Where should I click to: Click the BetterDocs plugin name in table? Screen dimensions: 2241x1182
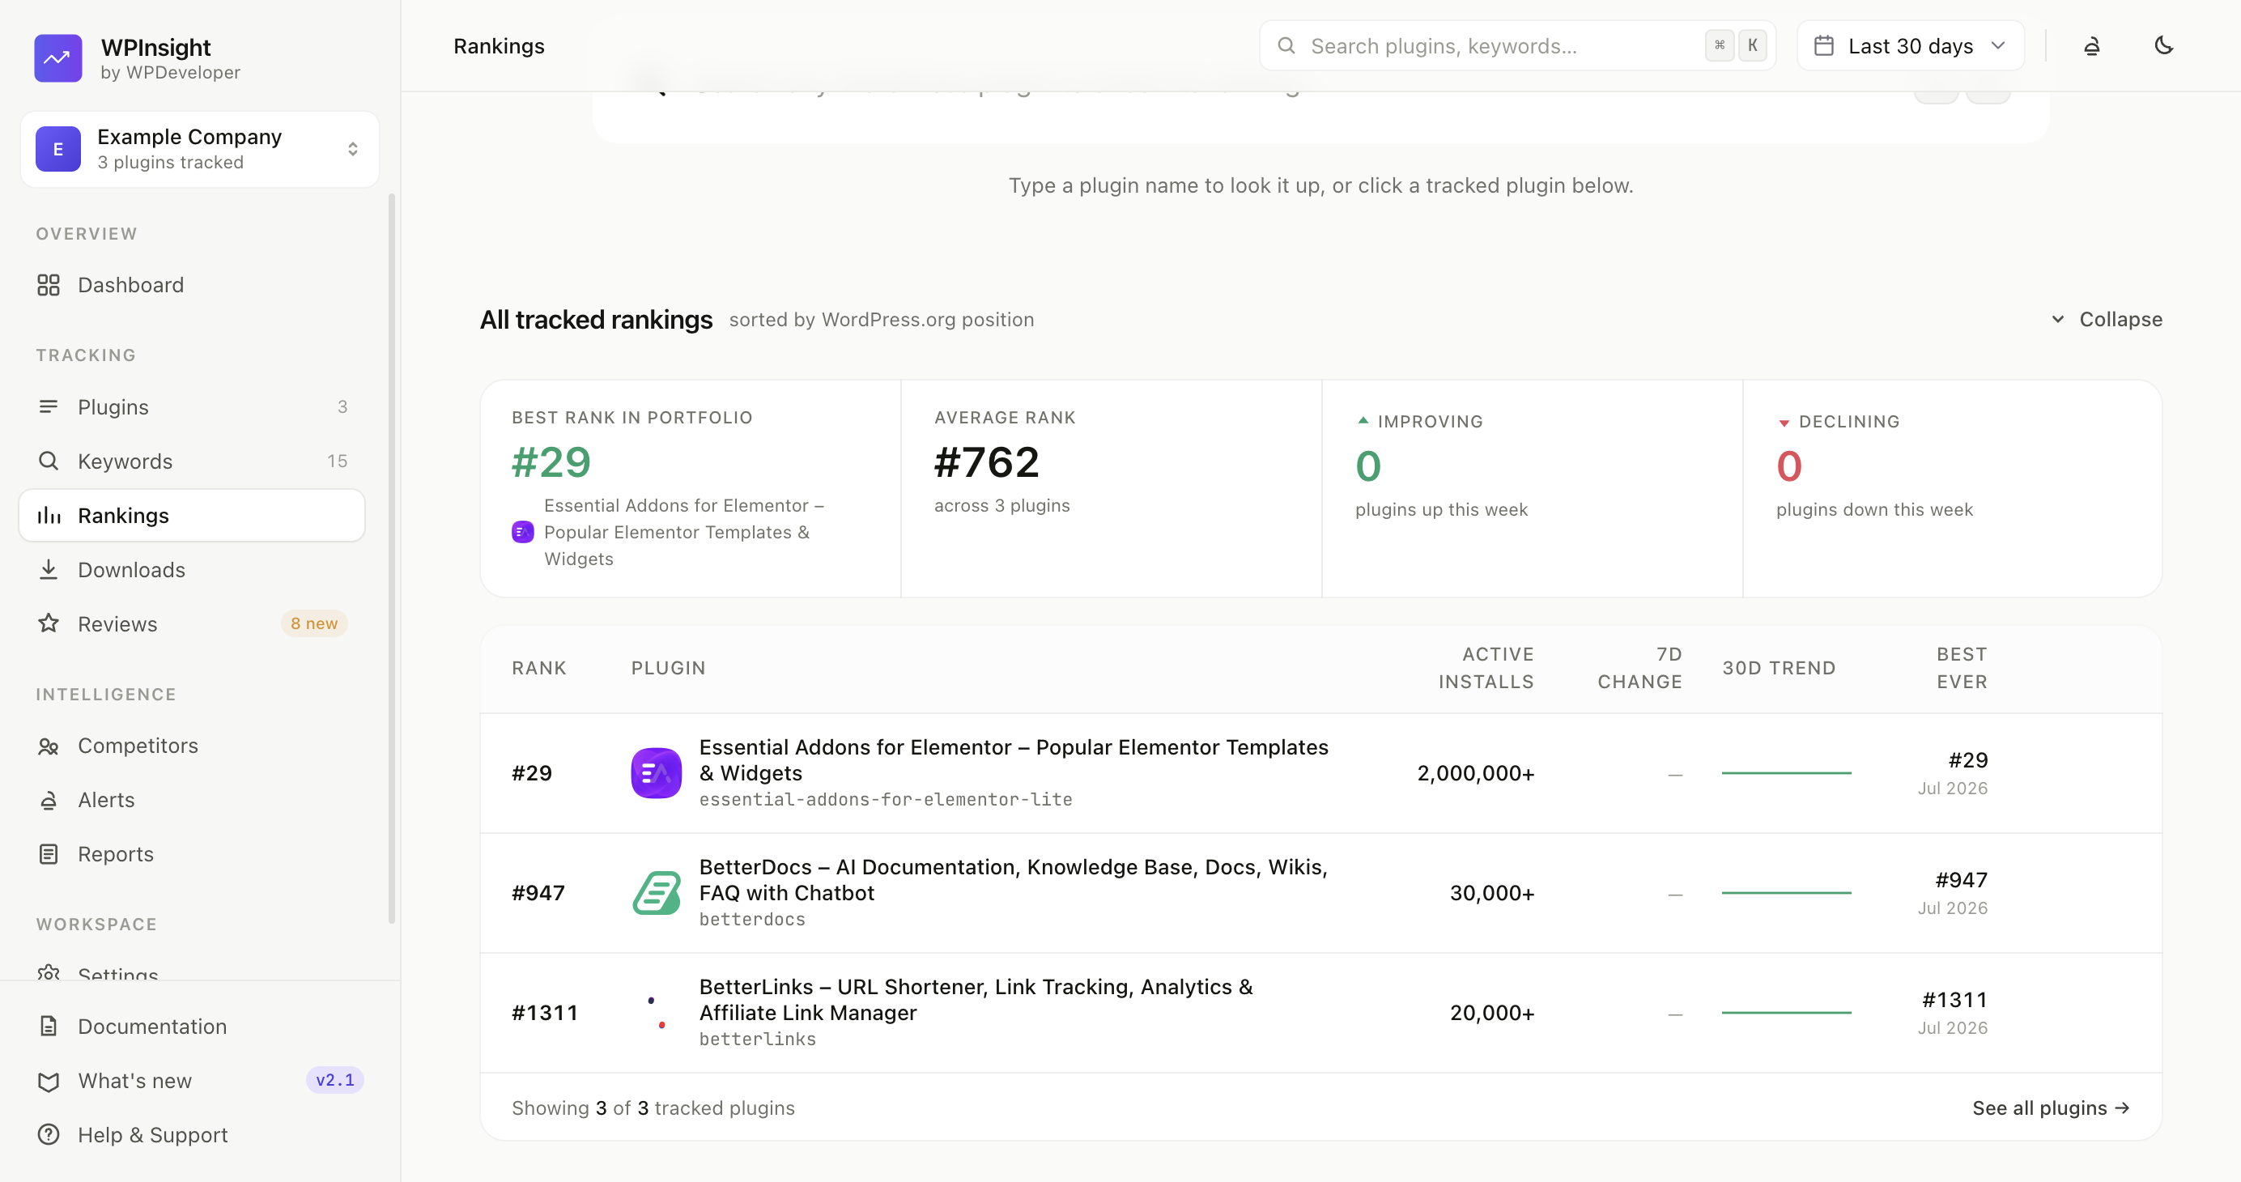1014,880
